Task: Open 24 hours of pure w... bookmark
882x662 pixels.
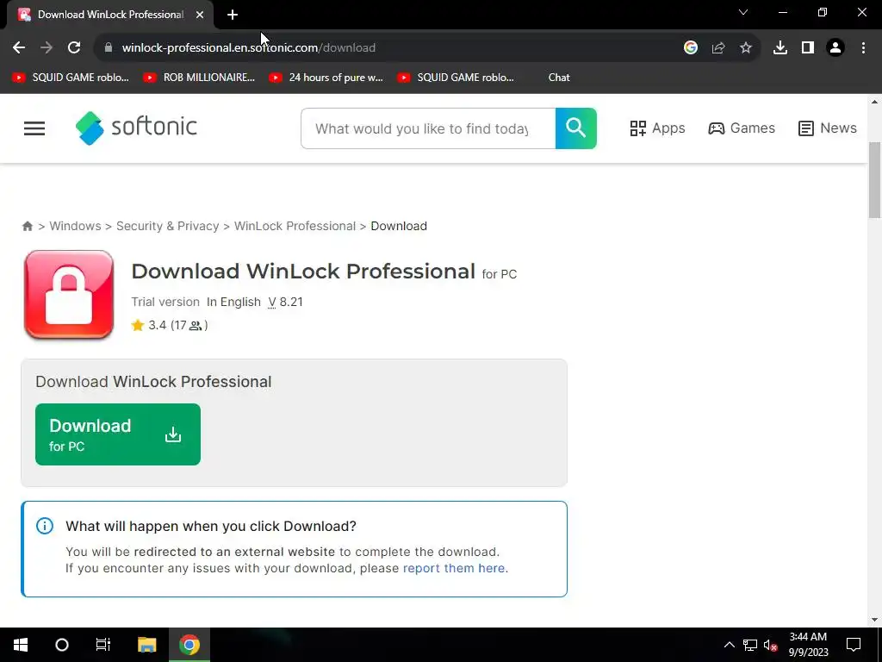Action: 326,78
